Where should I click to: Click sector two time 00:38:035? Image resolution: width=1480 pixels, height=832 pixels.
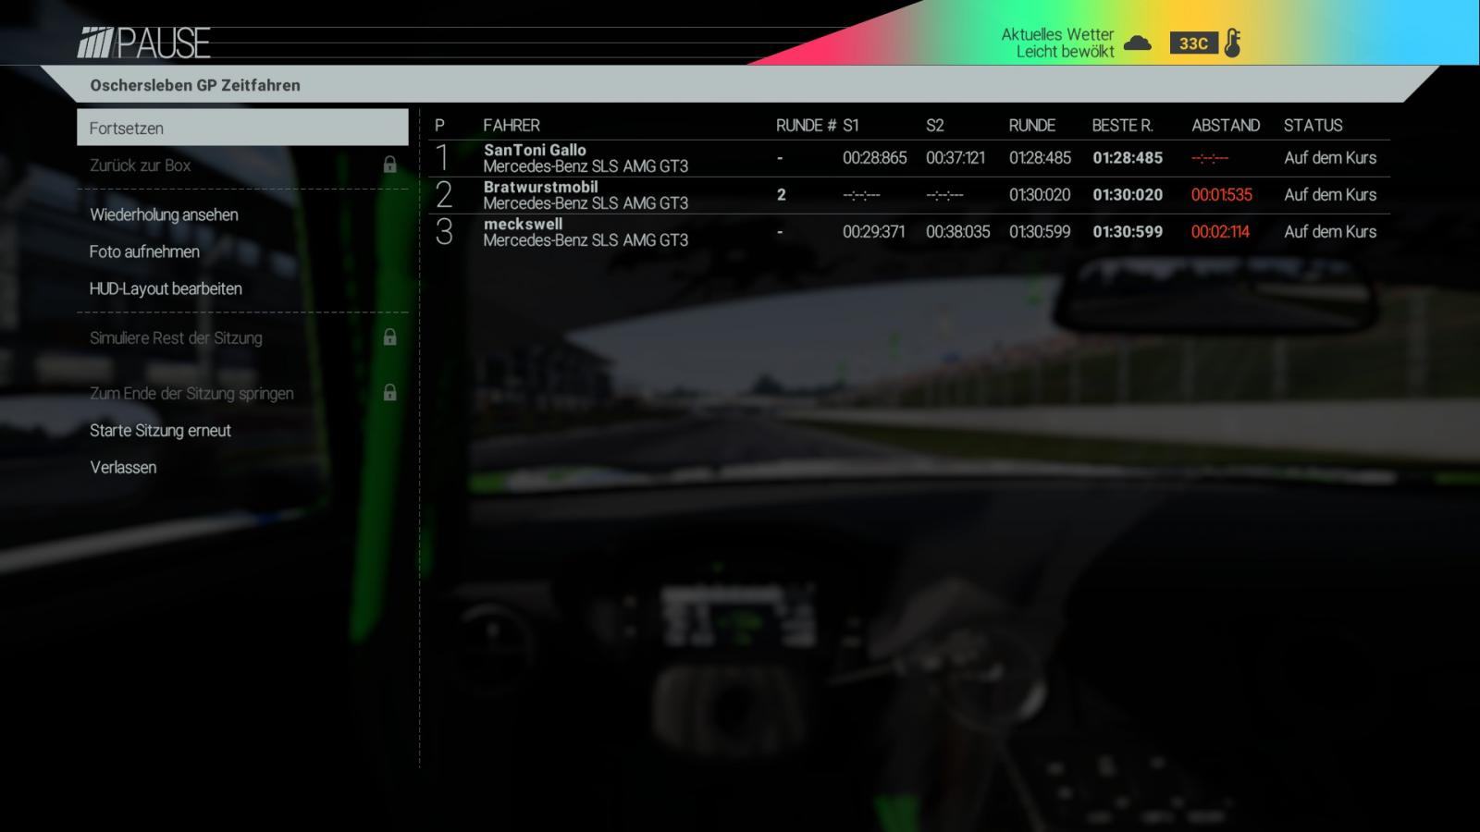pyautogui.click(x=957, y=232)
